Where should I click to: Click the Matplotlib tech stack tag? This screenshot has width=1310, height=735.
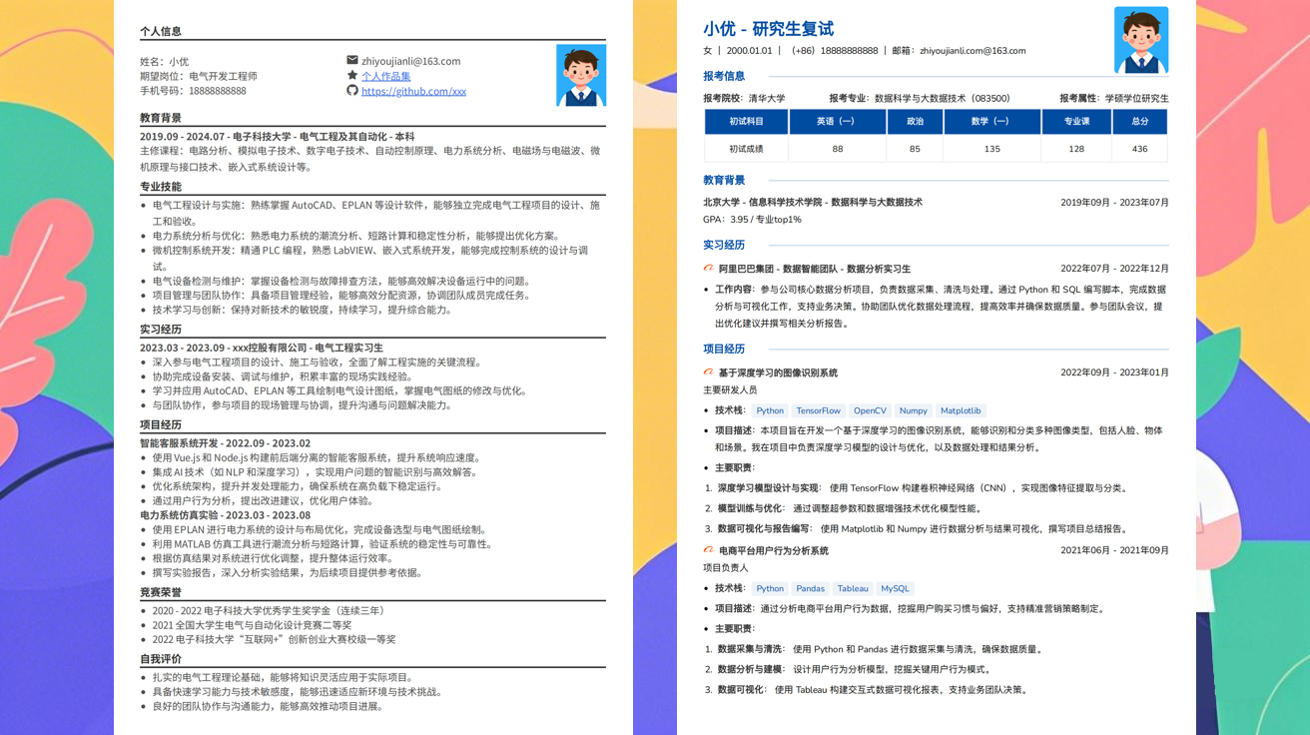pos(961,410)
